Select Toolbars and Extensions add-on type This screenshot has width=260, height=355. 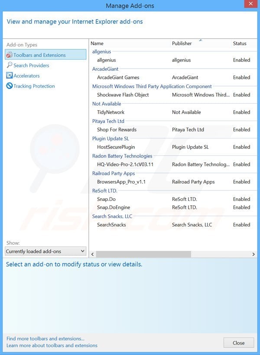45,55
